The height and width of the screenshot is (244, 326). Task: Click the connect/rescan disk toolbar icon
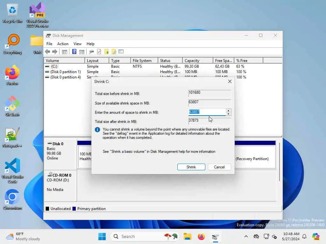tap(91, 52)
